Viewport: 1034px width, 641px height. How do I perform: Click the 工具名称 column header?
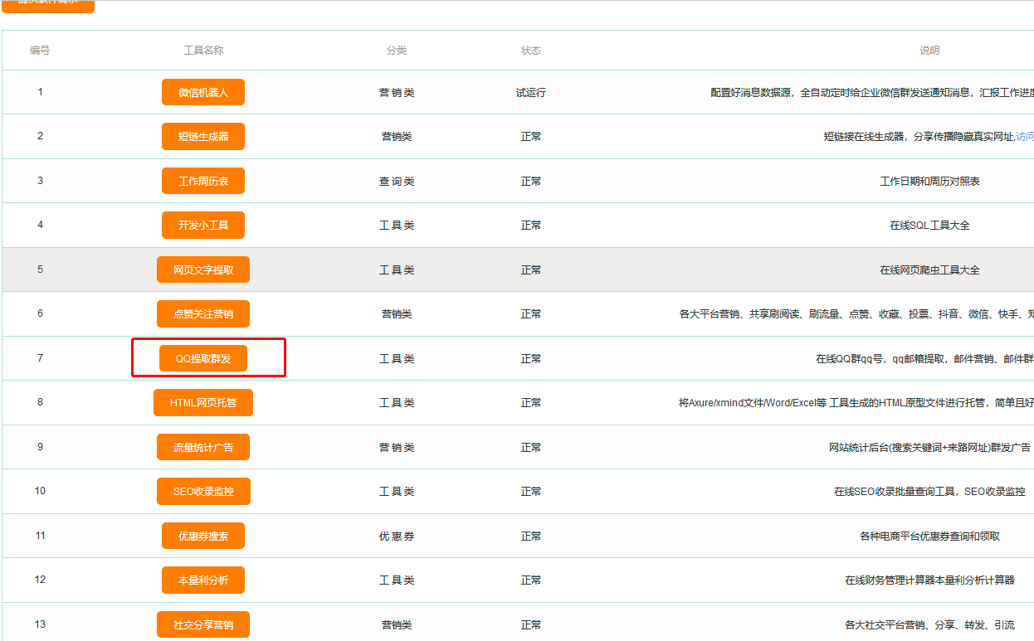(203, 51)
